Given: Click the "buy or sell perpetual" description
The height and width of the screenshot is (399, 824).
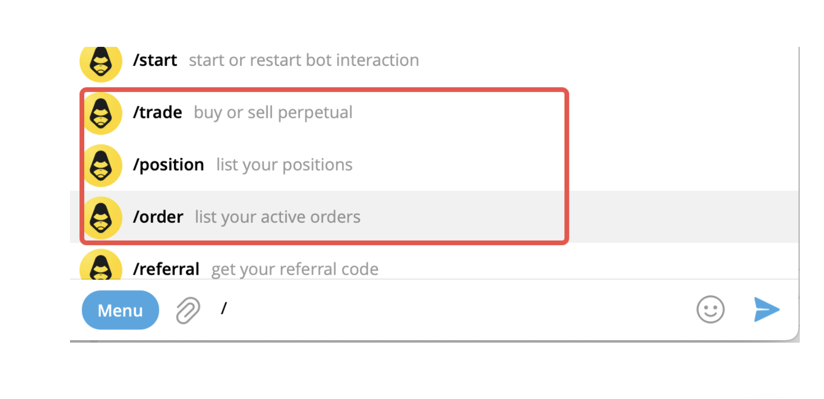Looking at the screenshot, I should pyautogui.click(x=273, y=113).
